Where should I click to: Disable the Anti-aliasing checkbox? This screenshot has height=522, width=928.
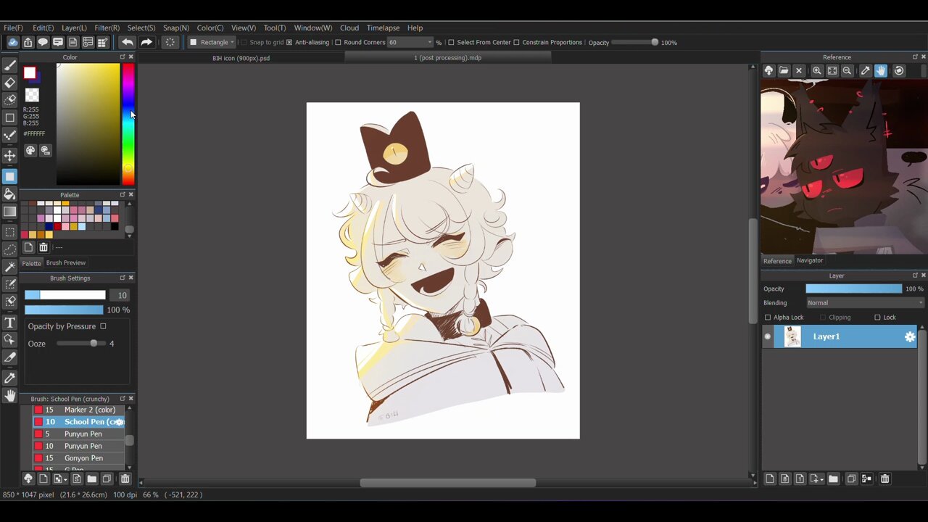tap(289, 43)
